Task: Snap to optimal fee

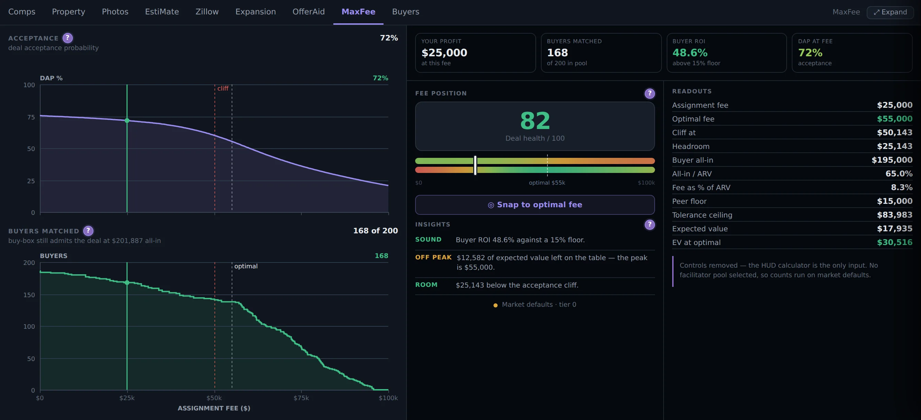Action: 535,205
